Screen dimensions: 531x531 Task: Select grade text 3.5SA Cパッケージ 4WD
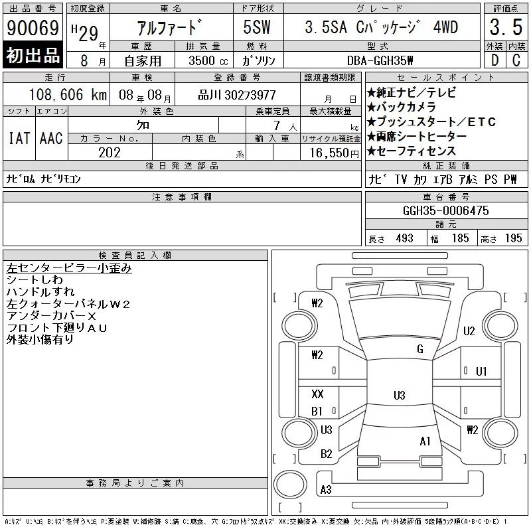(x=382, y=27)
